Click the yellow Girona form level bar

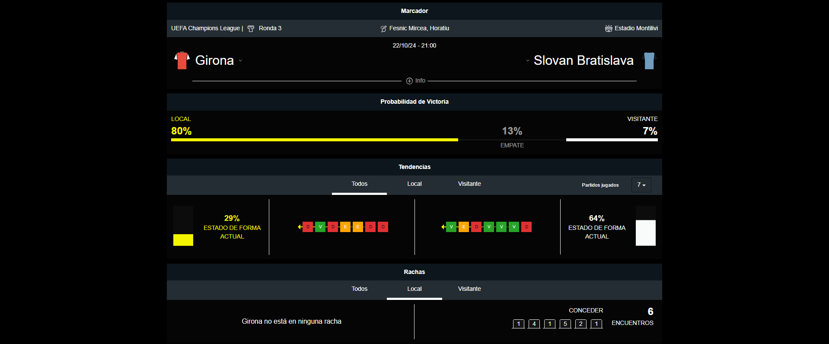click(183, 240)
